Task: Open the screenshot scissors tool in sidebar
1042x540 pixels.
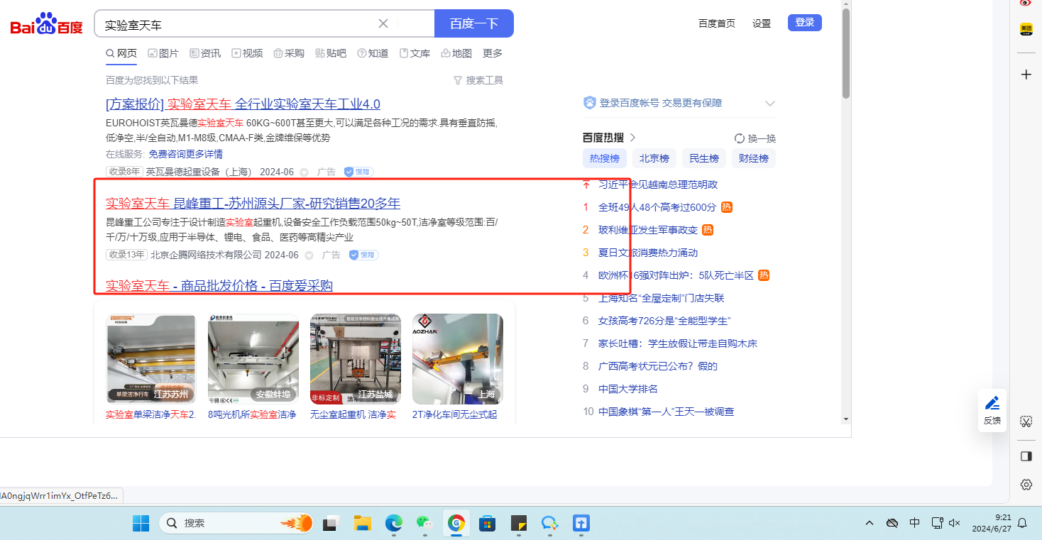Action: 1026,421
